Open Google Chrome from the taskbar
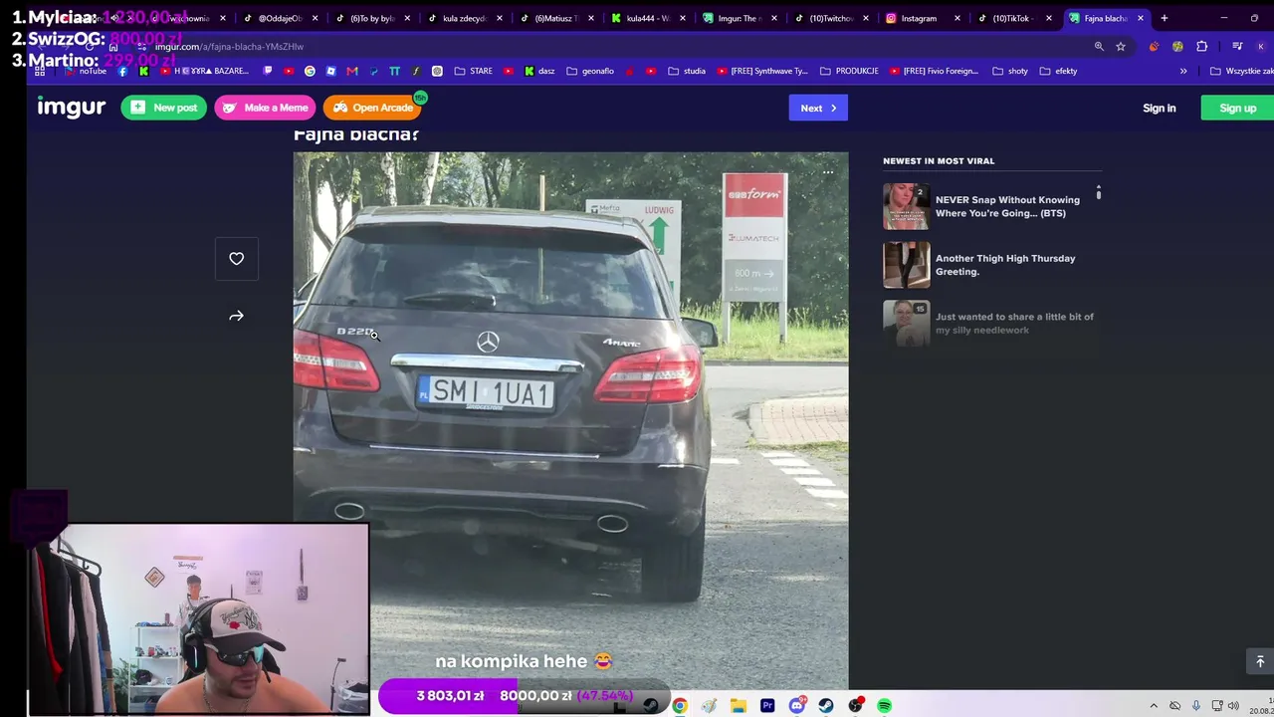 point(680,705)
